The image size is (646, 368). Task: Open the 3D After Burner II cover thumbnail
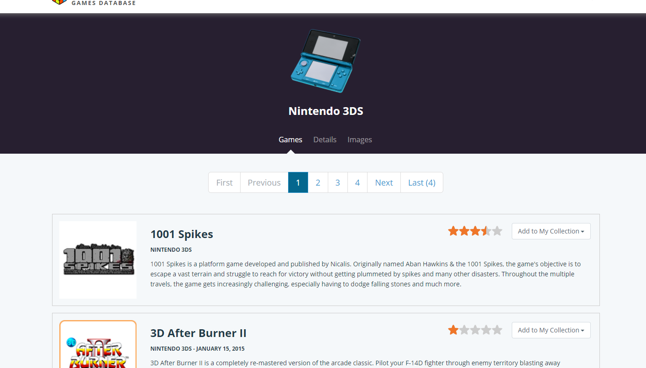98,344
